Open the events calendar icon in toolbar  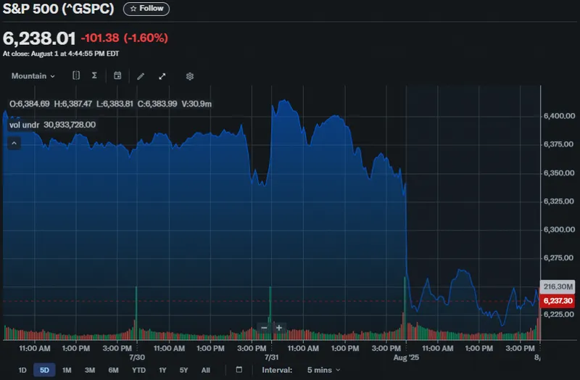(x=117, y=75)
